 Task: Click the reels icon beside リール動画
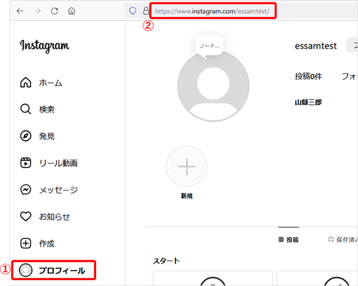tap(25, 163)
